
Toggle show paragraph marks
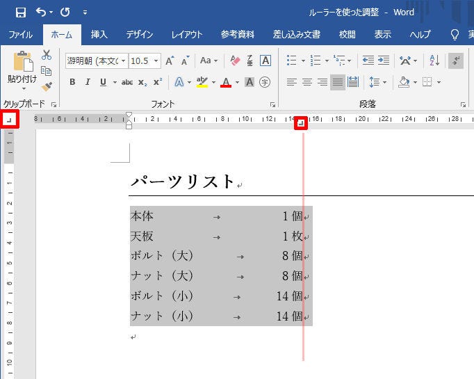pos(456,61)
